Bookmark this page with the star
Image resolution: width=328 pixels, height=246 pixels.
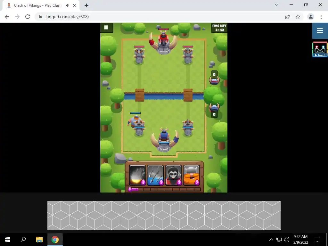(x=298, y=17)
